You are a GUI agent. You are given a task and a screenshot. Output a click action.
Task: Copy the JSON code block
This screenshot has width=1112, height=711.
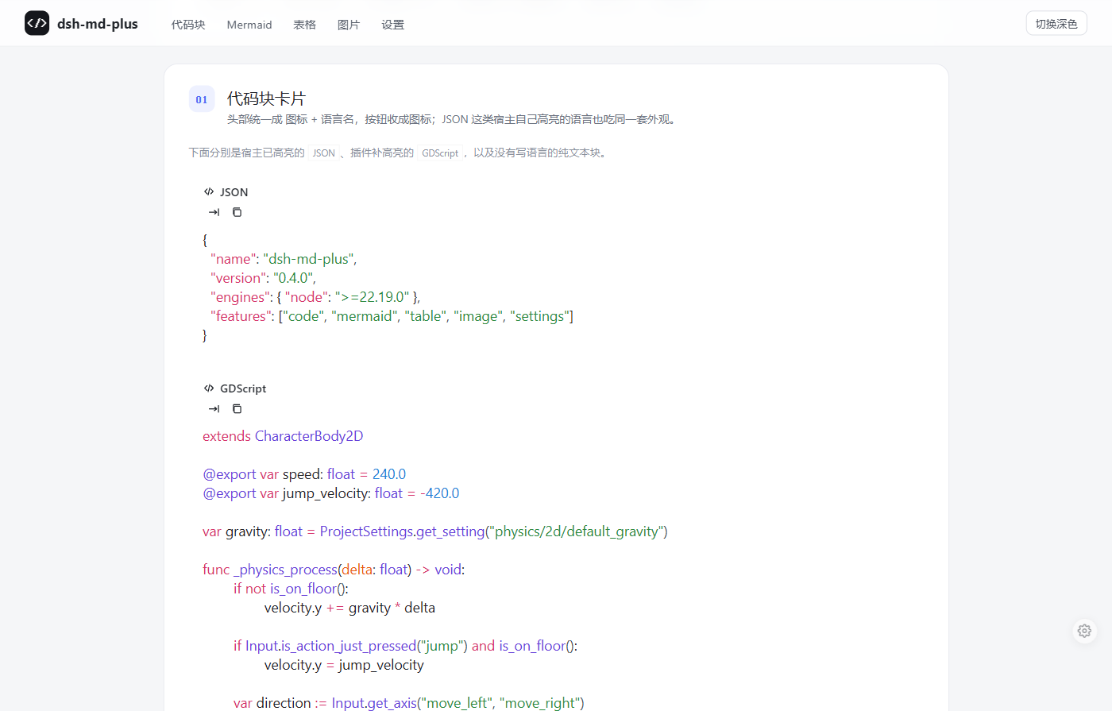(x=237, y=212)
